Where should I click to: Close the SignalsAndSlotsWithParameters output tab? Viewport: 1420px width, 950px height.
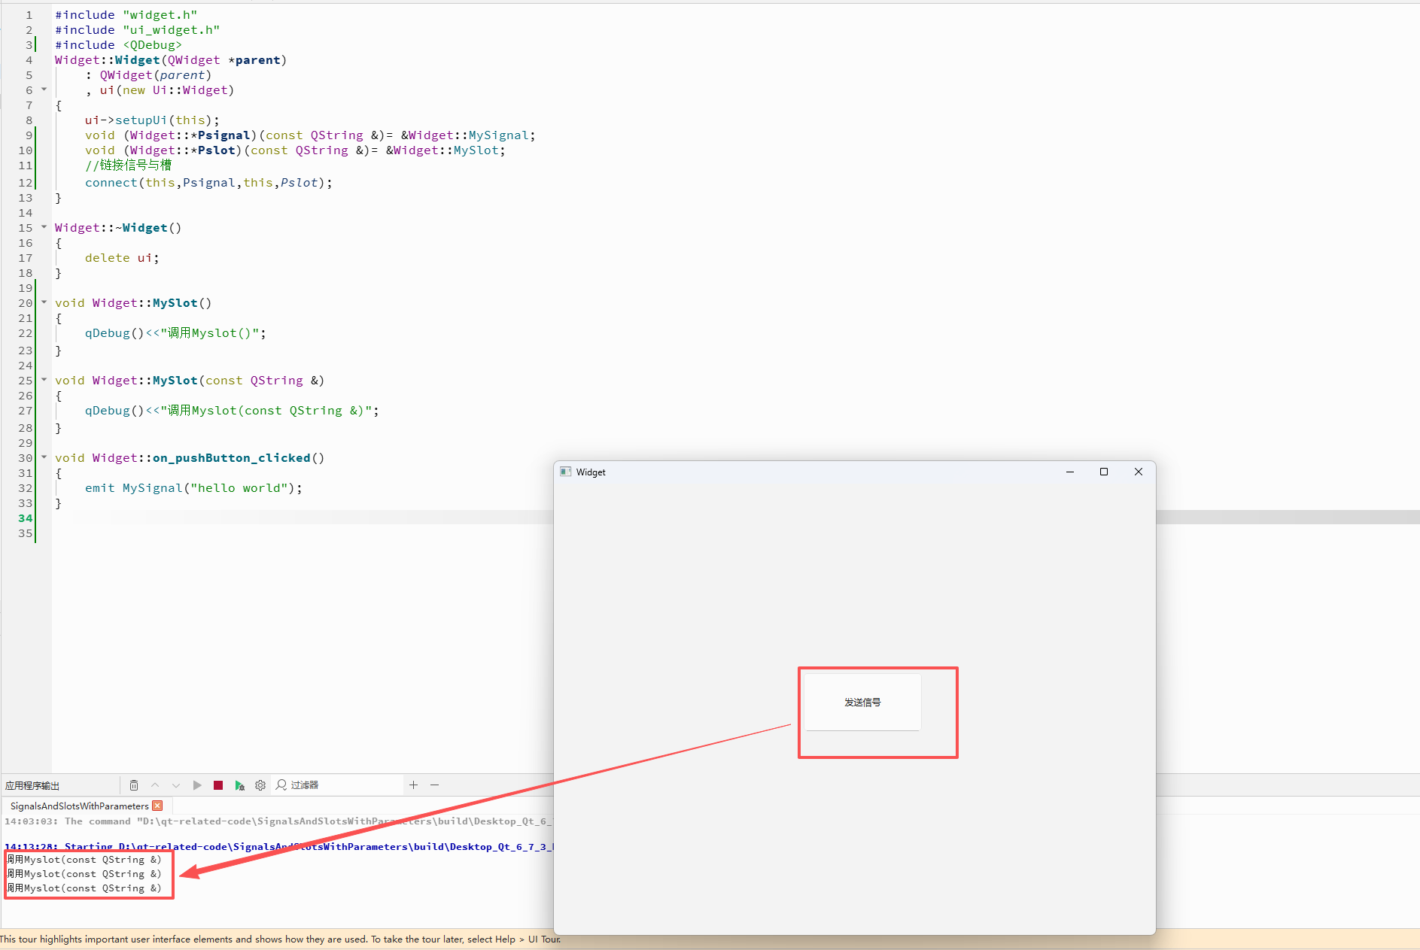click(x=157, y=806)
